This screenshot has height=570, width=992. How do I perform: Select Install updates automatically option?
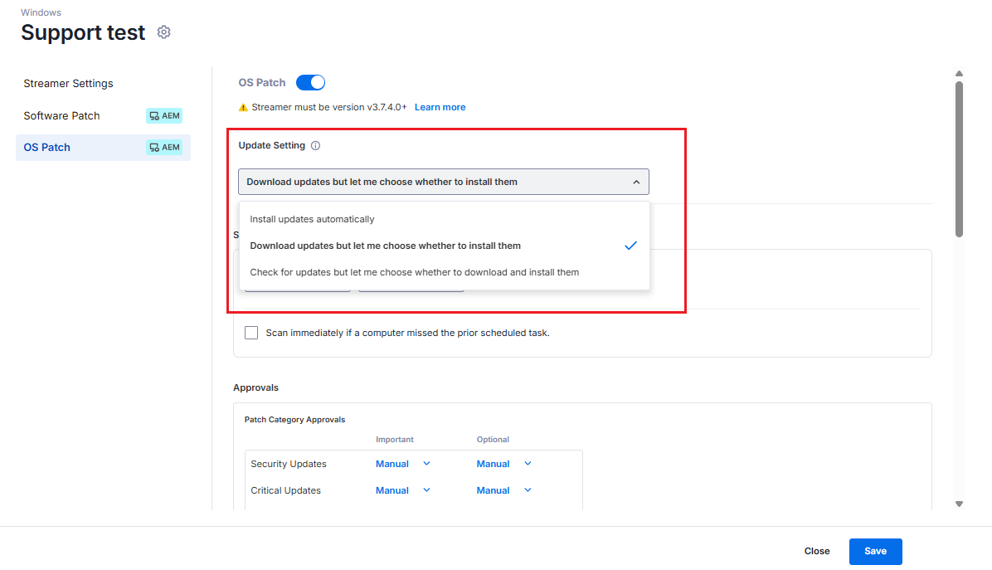click(x=444, y=219)
